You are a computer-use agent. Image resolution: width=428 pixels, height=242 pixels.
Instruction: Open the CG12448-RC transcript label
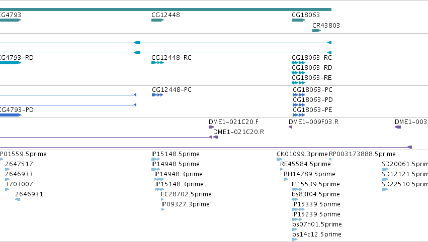click(172, 58)
